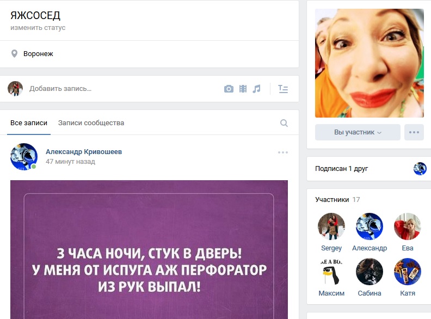The image size is (431, 319).
Task: Click the name 'Sergey' in members
Action: click(331, 248)
